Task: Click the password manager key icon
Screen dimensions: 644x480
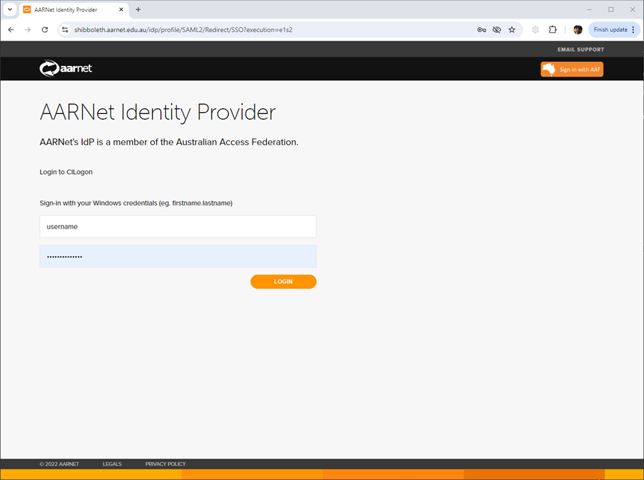Action: click(x=481, y=29)
